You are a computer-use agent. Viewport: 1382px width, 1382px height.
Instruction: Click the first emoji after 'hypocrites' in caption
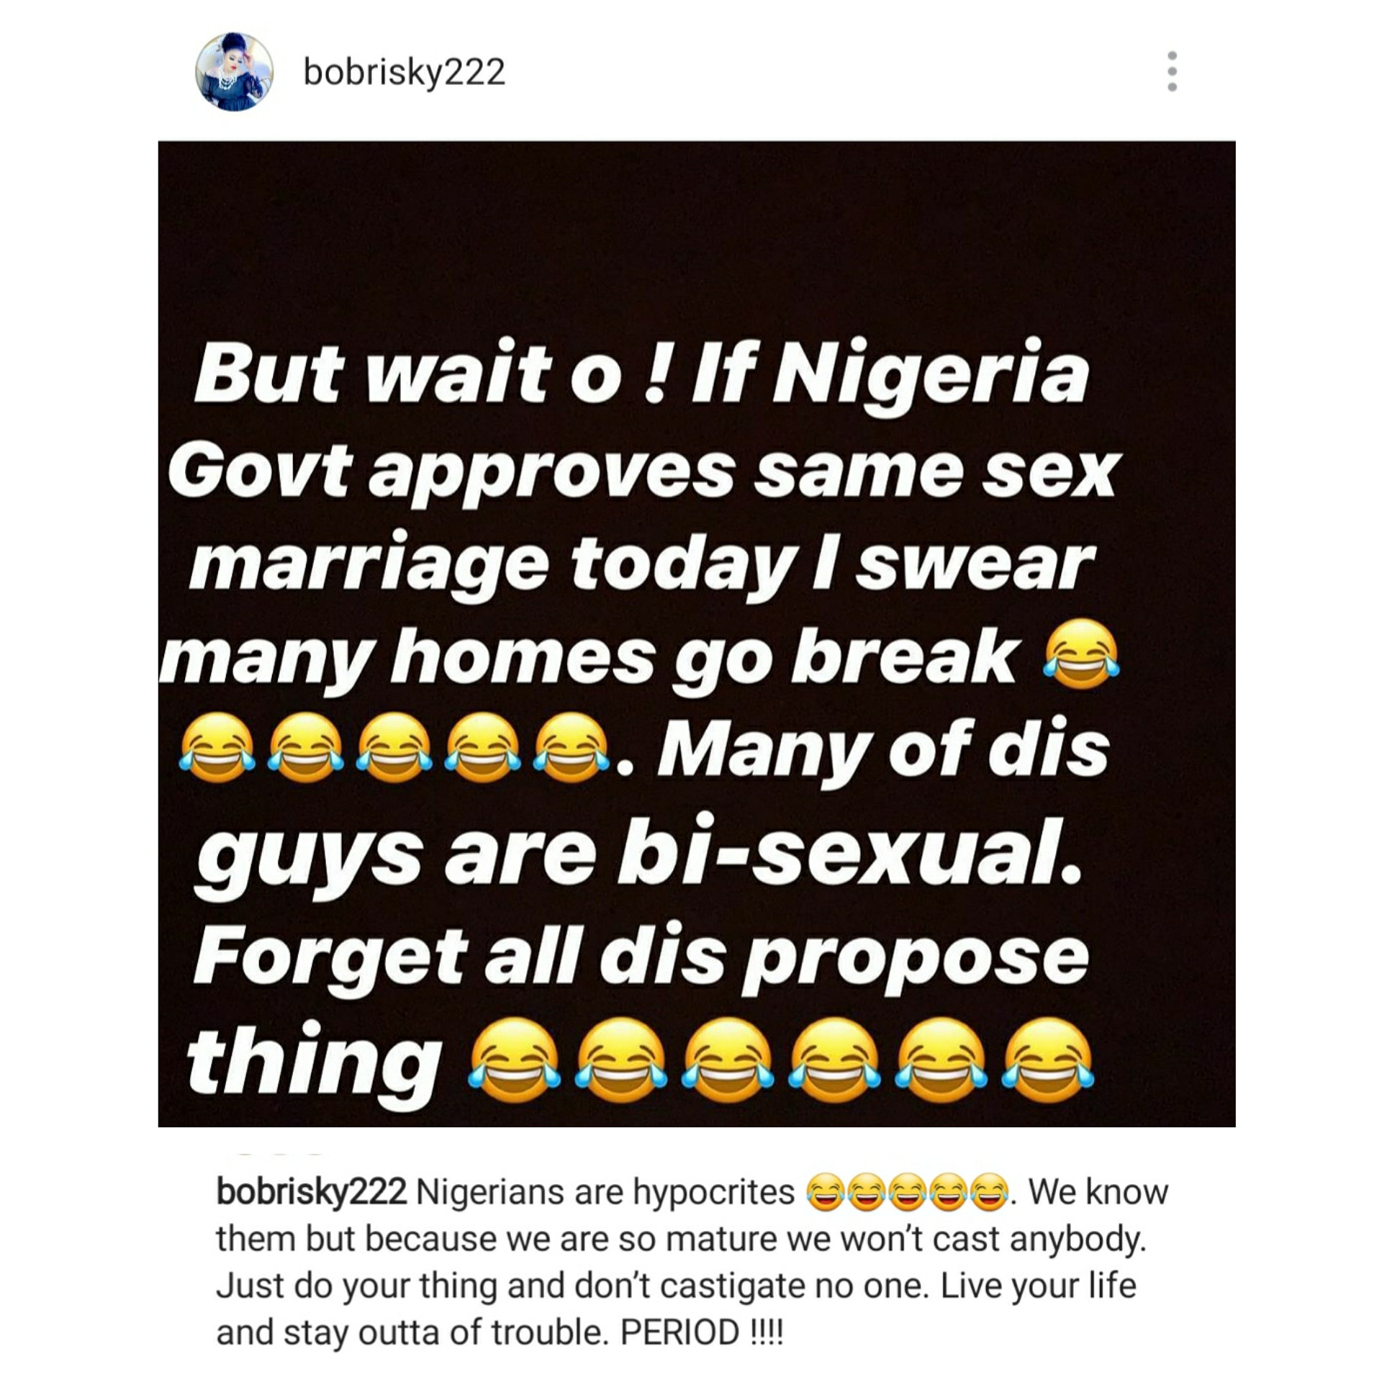click(x=825, y=1192)
